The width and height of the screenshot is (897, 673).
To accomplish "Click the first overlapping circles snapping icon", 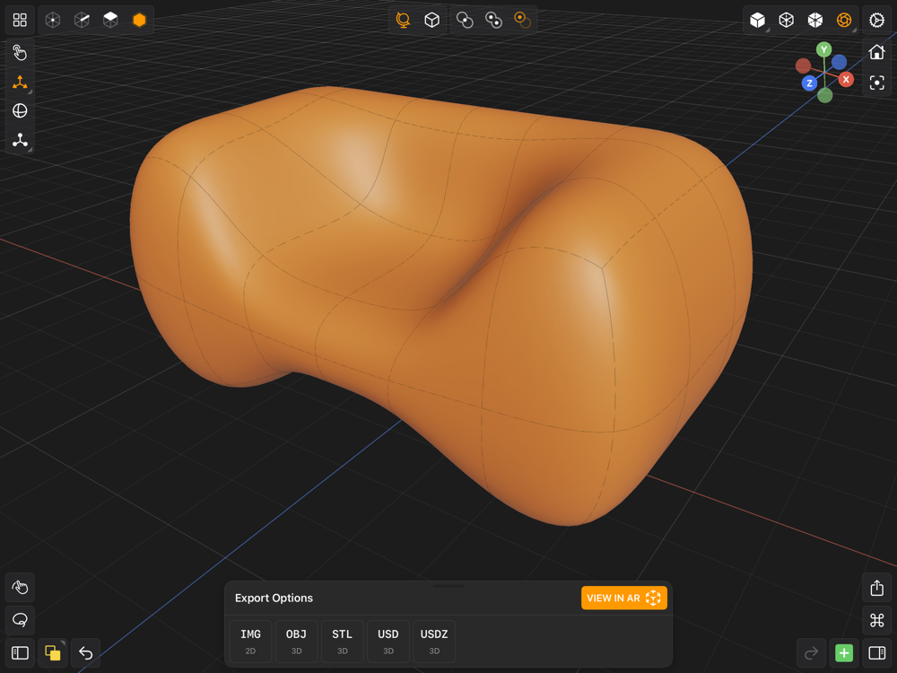I will click(x=465, y=20).
